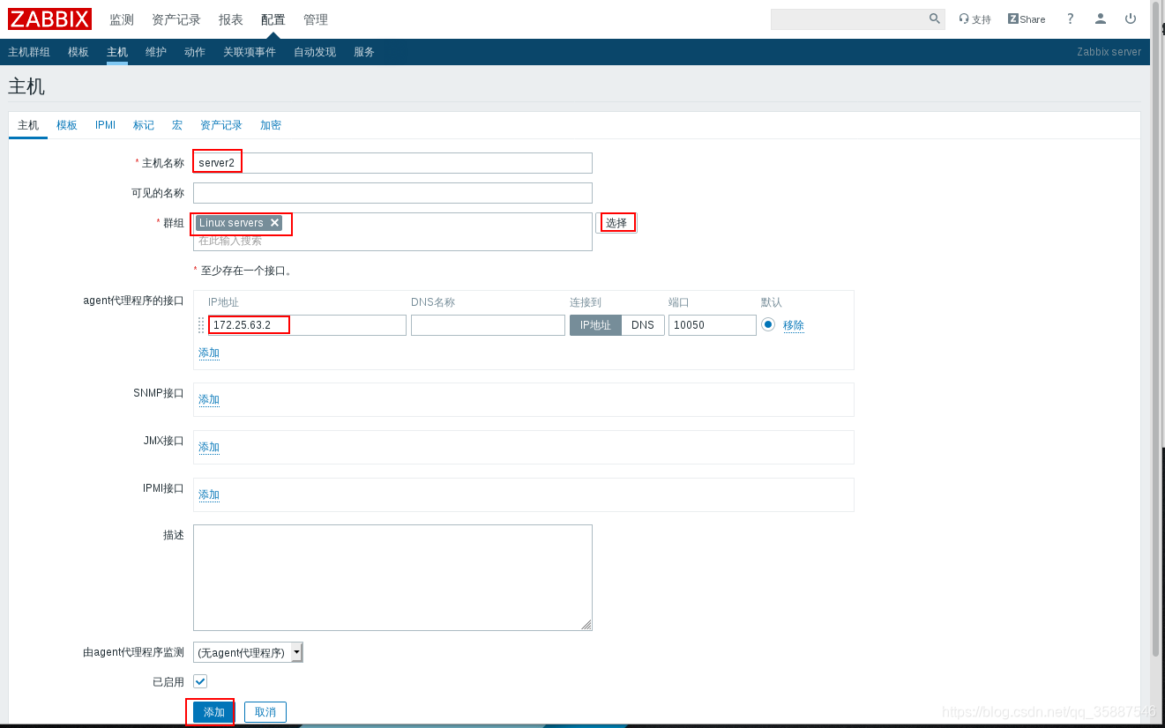
Task: Open the Zabbix Share link
Action: (1027, 19)
